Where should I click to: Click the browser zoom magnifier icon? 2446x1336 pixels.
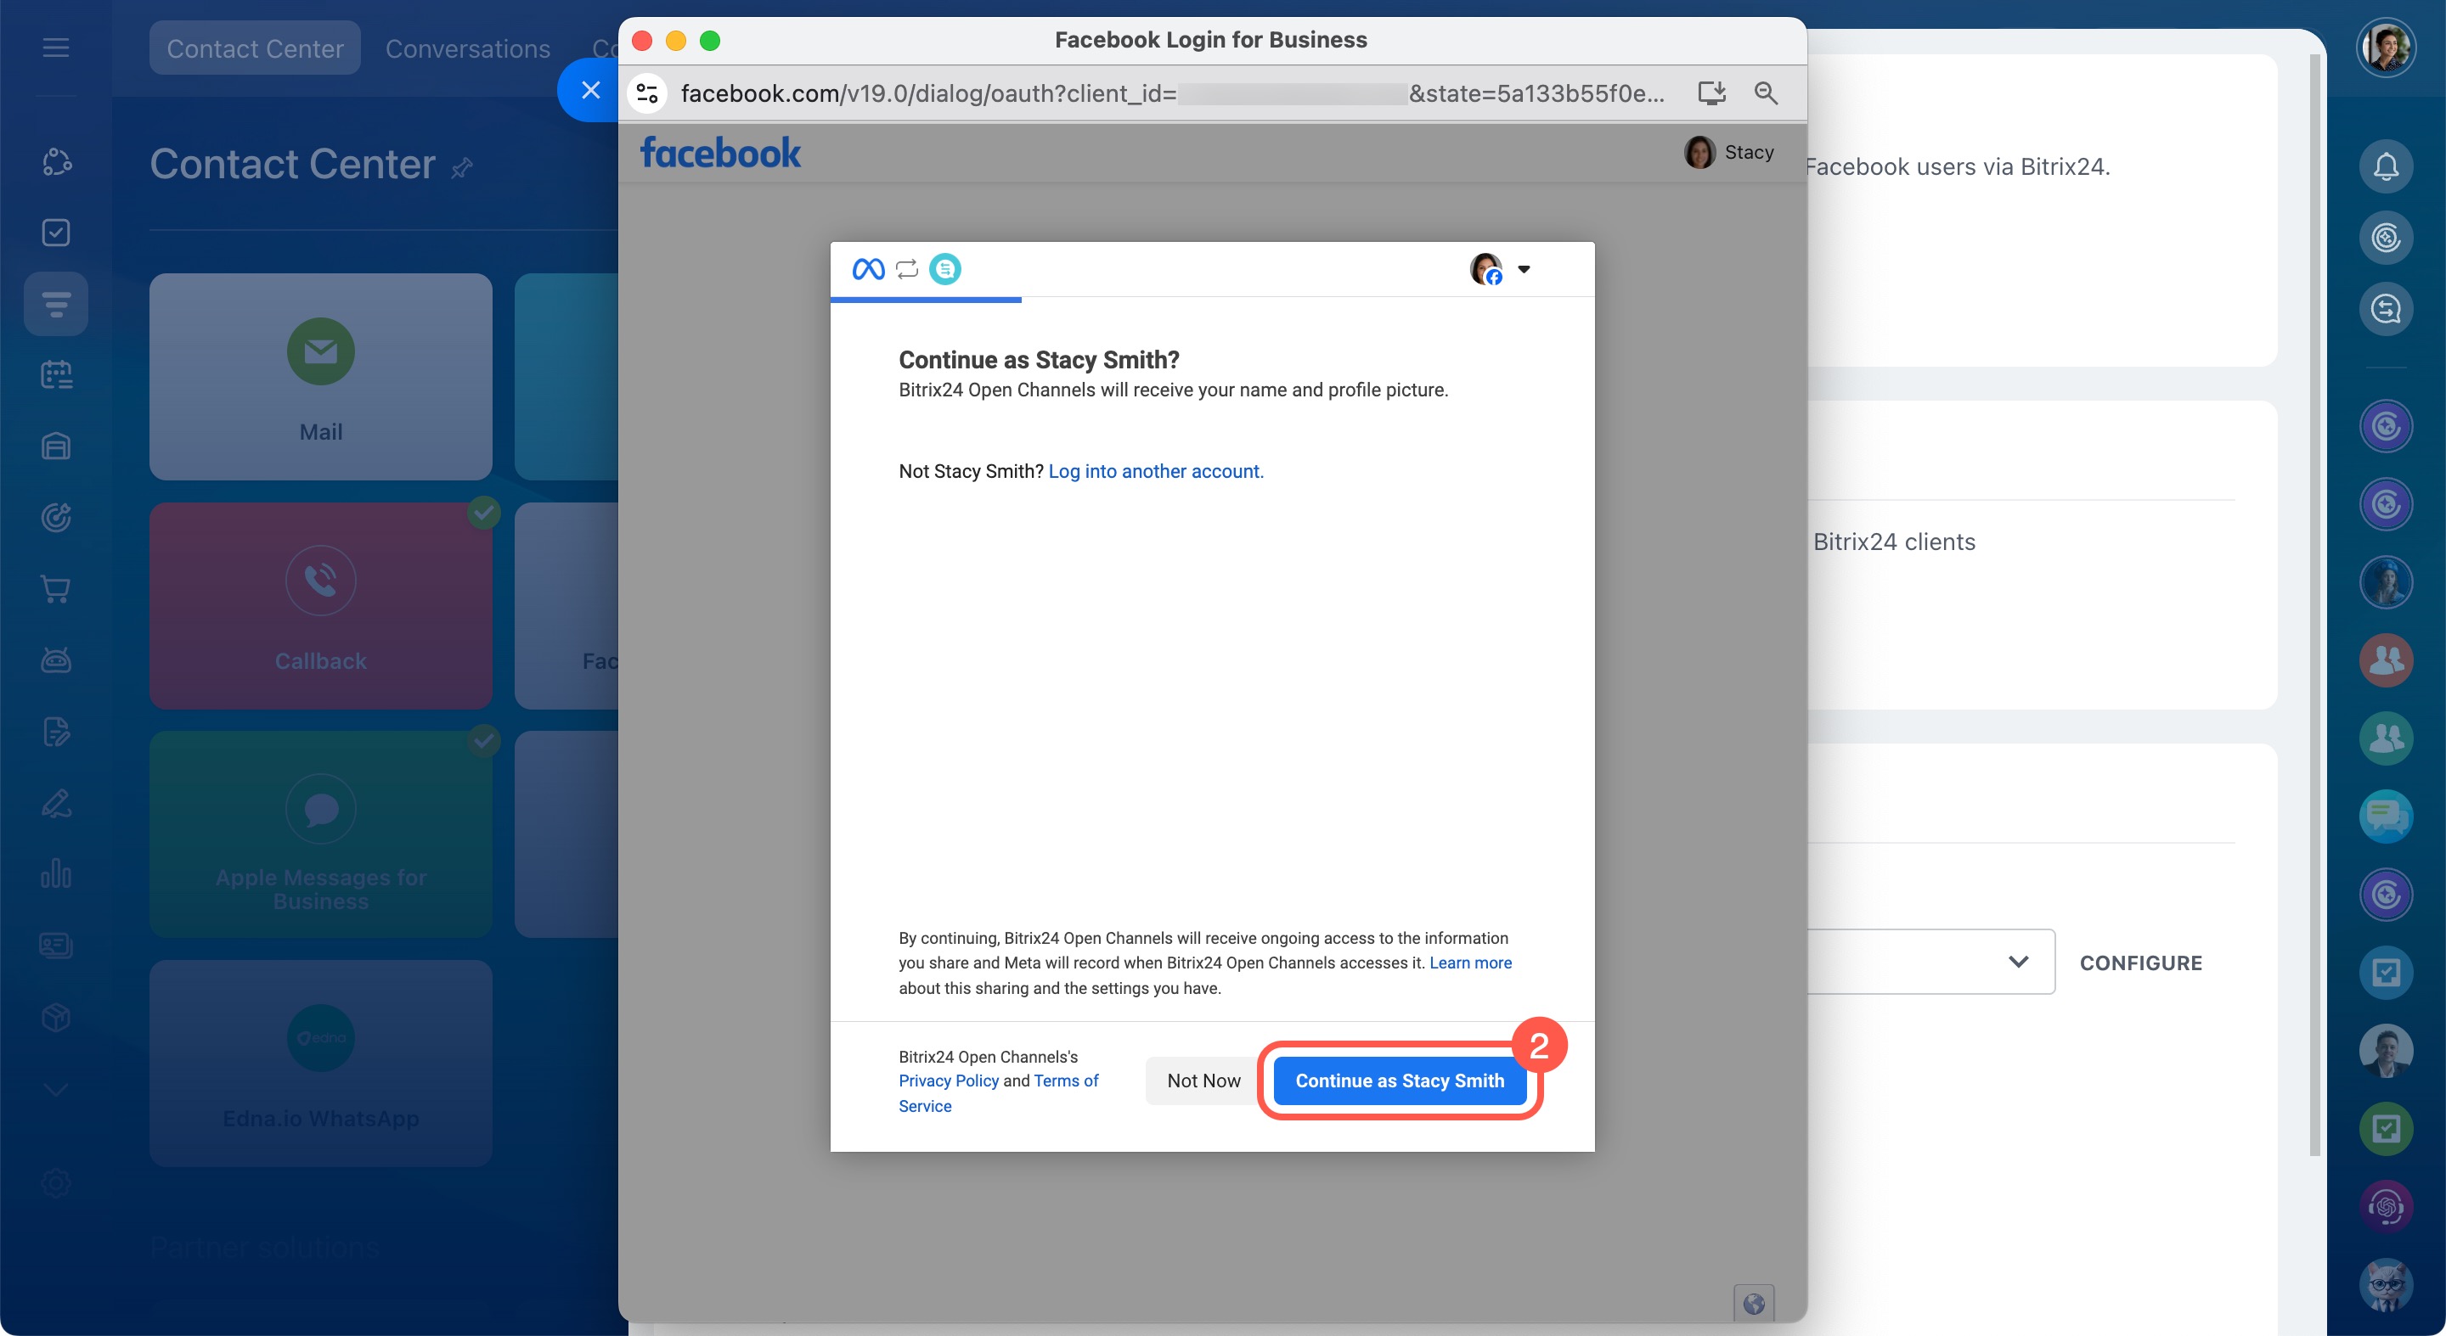1765,93
